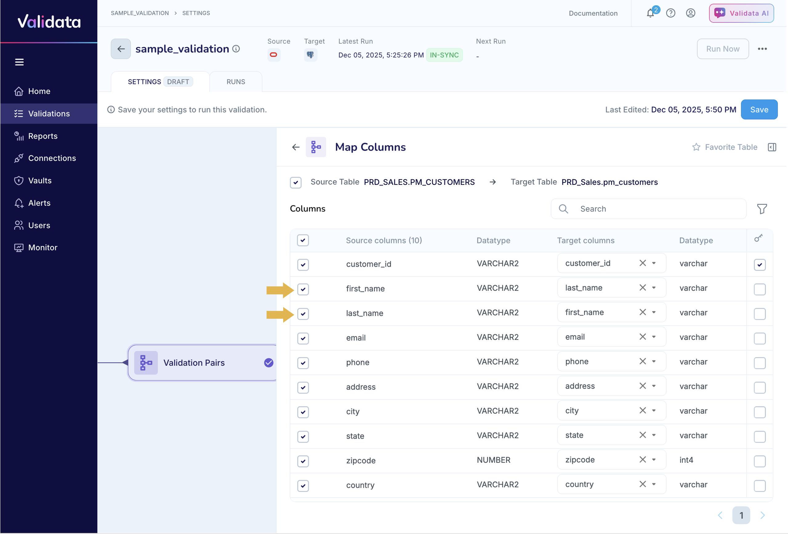
Task: Open target column dropdown for last_name
Action: click(654, 312)
